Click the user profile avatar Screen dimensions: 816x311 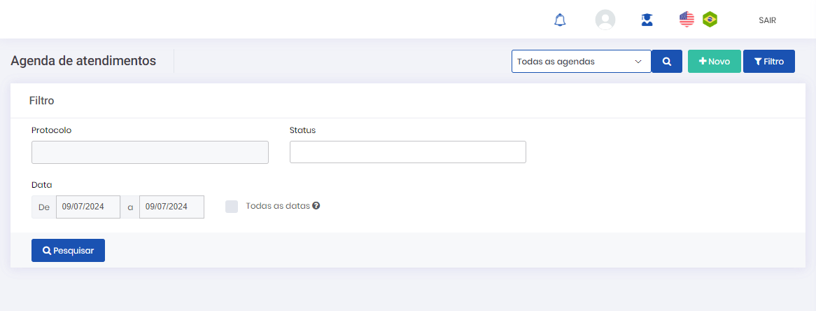click(605, 20)
